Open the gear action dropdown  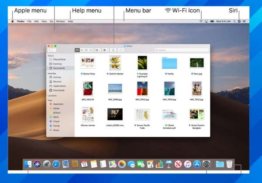tap(105, 50)
